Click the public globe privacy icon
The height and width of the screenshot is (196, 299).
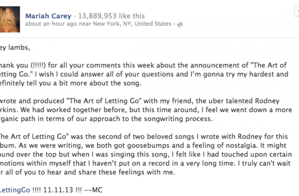pos(180,24)
